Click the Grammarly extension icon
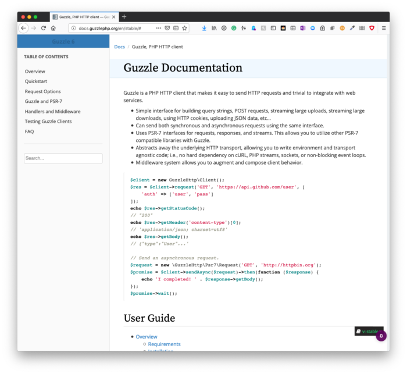407x374 pixels. pos(234,28)
